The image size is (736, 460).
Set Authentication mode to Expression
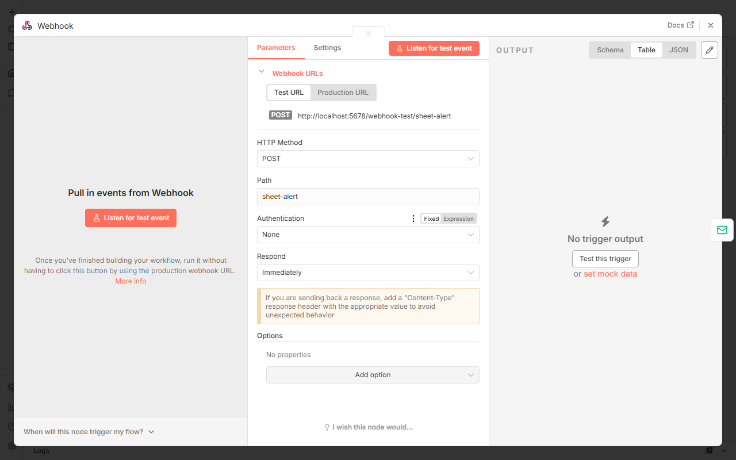click(x=459, y=218)
